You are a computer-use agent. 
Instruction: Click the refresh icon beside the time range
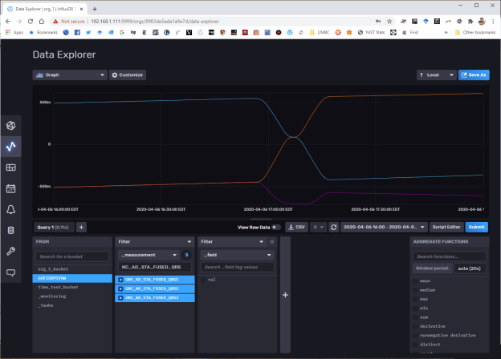click(333, 227)
